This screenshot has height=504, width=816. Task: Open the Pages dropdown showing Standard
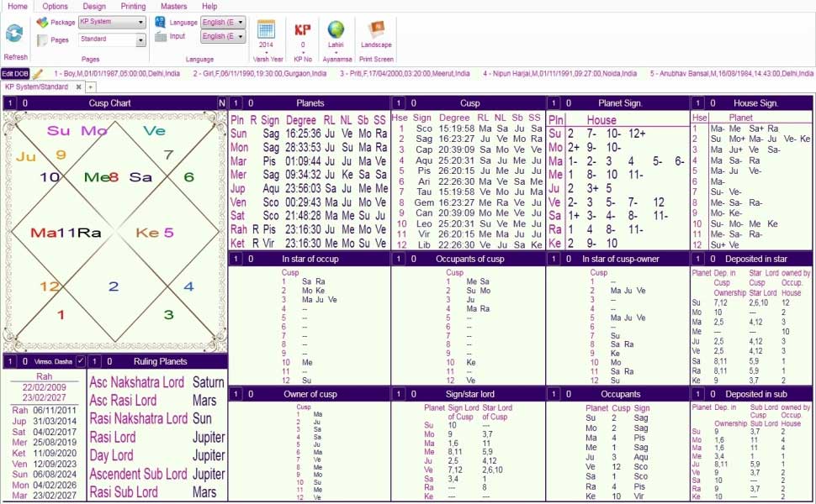coord(112,39)
